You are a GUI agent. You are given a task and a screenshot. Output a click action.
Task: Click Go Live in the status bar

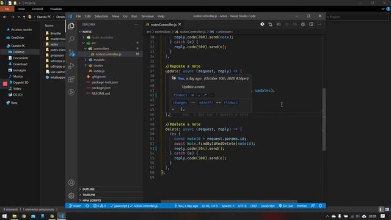point(286,206)
